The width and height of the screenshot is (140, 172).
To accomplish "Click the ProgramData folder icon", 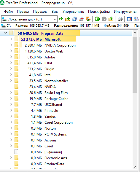I will [11, 33].
